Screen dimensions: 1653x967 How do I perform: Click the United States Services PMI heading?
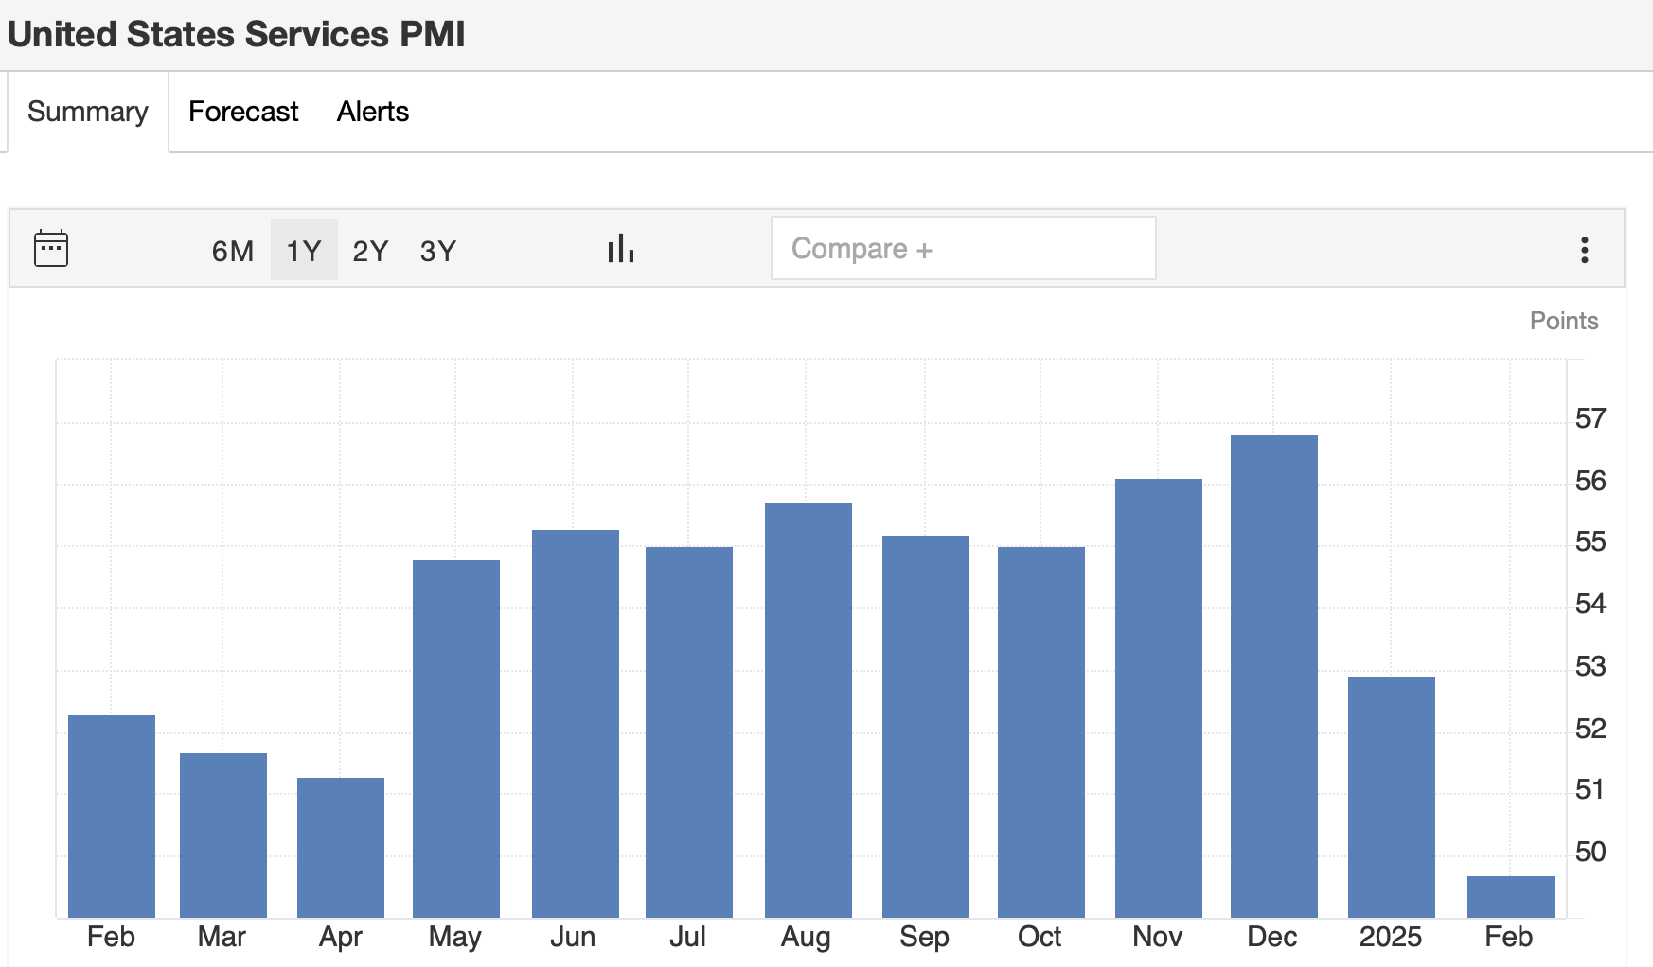237,34
